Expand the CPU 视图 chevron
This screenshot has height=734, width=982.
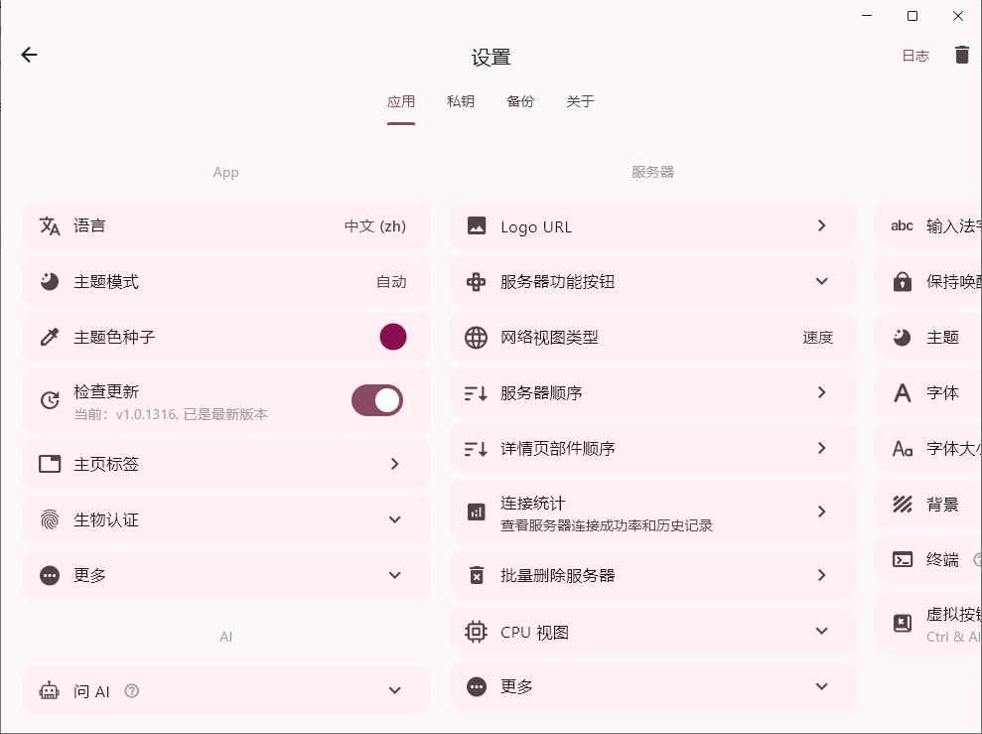(x=822, y=631)
